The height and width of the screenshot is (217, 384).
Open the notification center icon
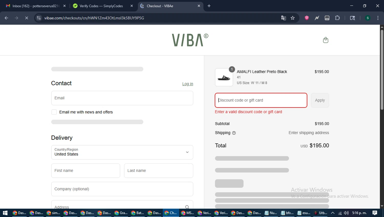coord(375,213)
